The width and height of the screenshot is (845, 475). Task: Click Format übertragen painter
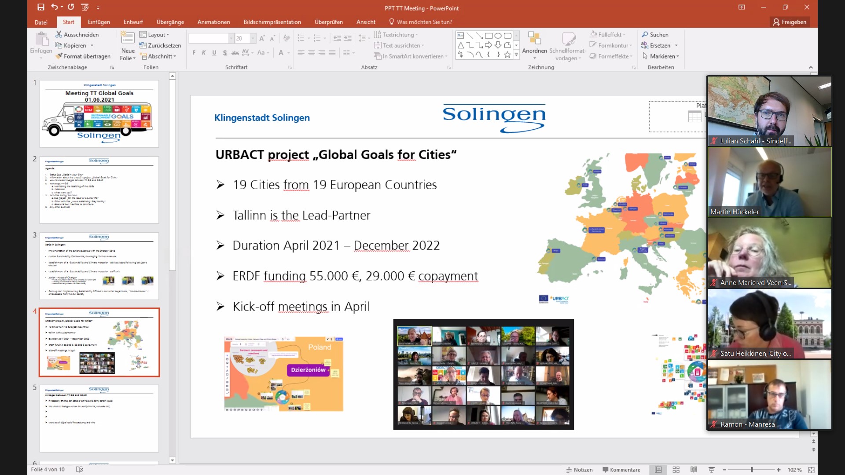tap(83, 56)
